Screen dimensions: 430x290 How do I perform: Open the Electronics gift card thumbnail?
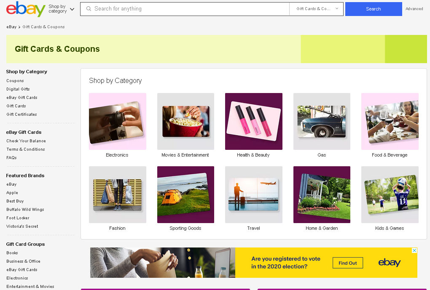[x=117, y=121]
